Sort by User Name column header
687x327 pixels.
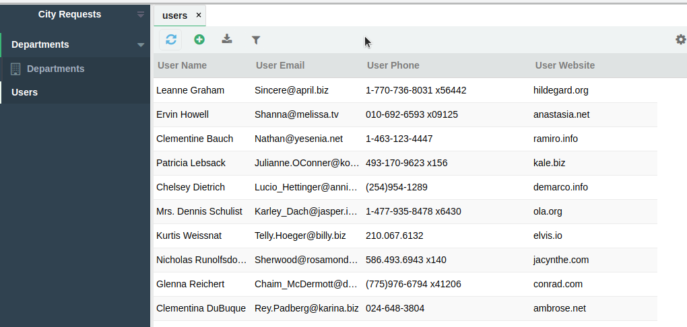click(183, 65)
